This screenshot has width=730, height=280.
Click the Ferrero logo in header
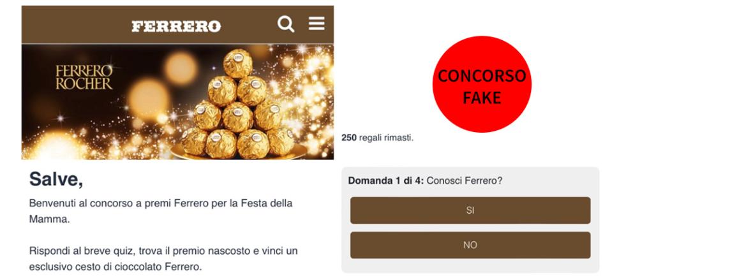pos(177,27)
